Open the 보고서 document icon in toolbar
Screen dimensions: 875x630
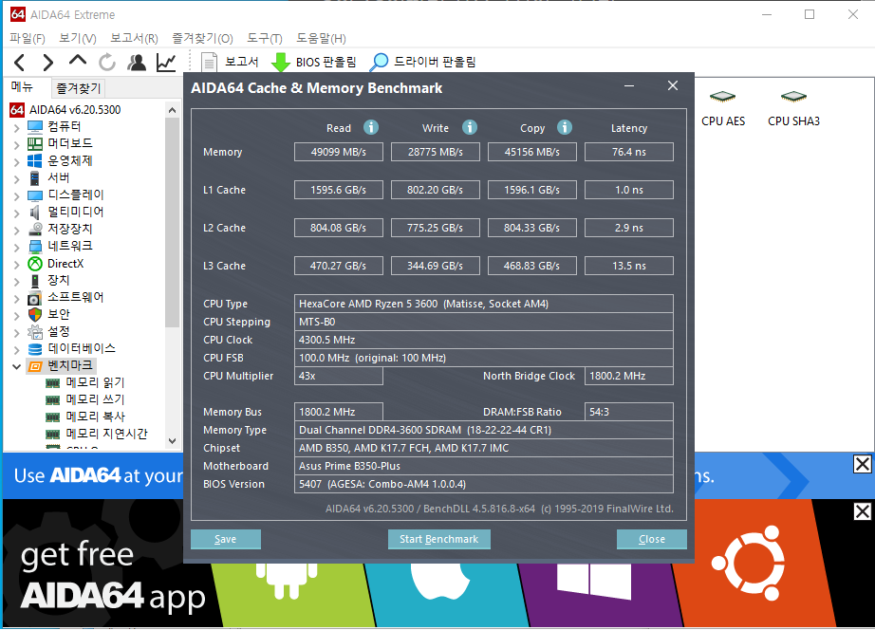(x=209, y=63)
